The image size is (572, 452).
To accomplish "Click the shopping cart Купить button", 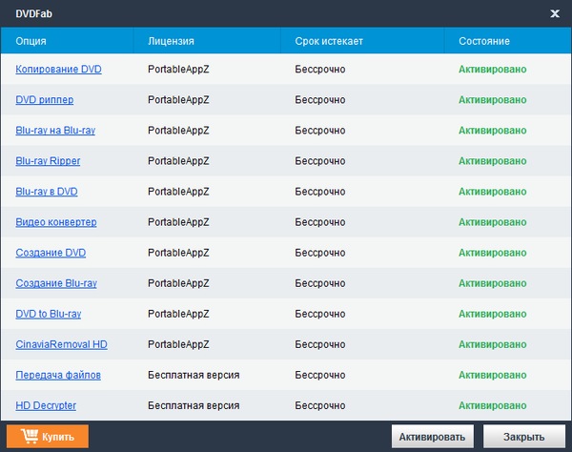I will pyautogui.click(x=49, y=436).
